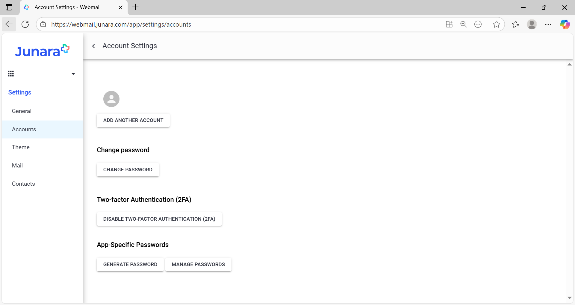Click the scrollbar down arrow

(x=570, y=298)
